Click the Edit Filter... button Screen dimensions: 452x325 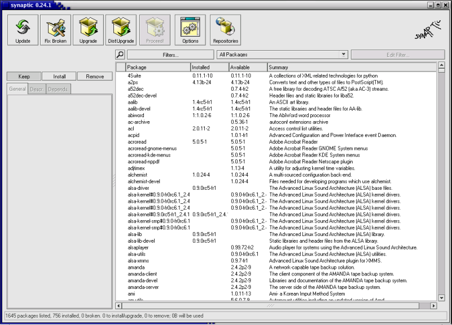click(398, 55)
